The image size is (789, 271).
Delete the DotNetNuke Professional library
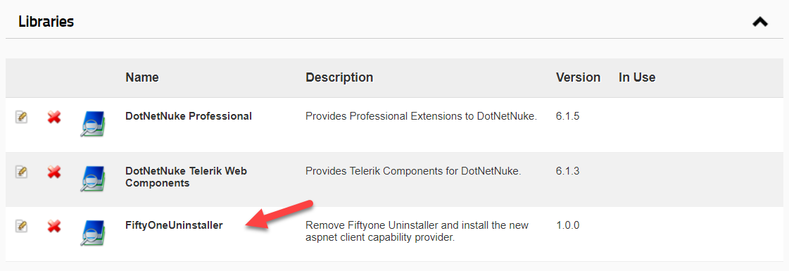point(54,117)
